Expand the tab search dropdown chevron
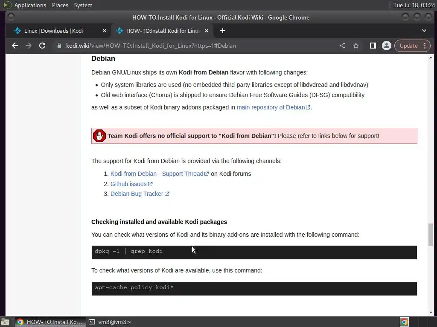 click(424, 31)
